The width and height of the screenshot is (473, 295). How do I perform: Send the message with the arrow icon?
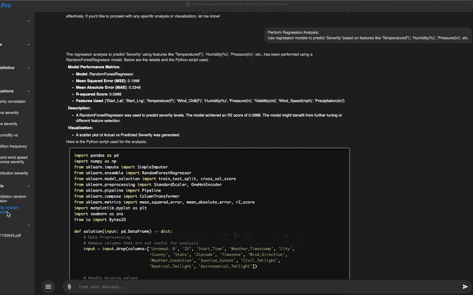(x=465, y=287)
